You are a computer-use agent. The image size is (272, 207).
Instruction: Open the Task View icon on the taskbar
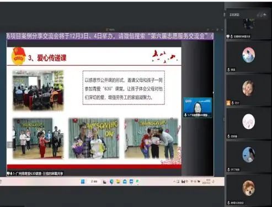105,182
